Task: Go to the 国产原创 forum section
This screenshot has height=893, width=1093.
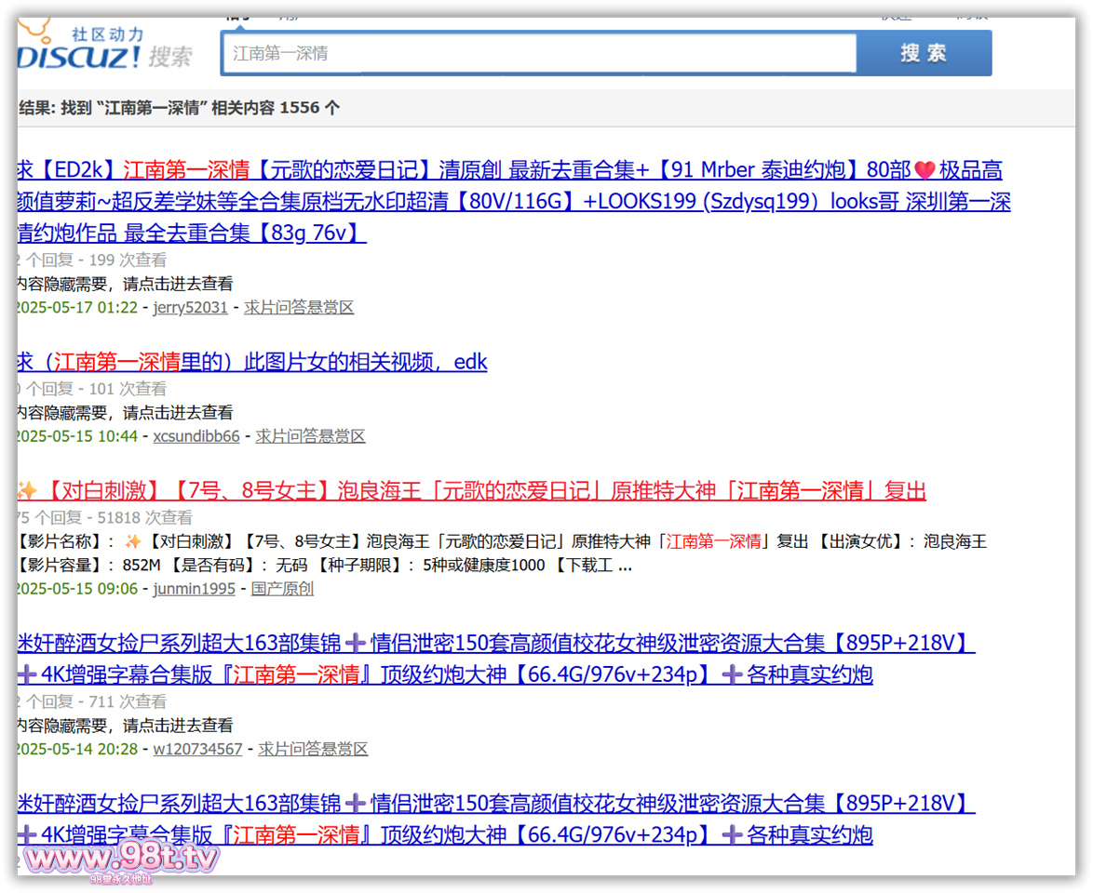Action: pos(282,588)
